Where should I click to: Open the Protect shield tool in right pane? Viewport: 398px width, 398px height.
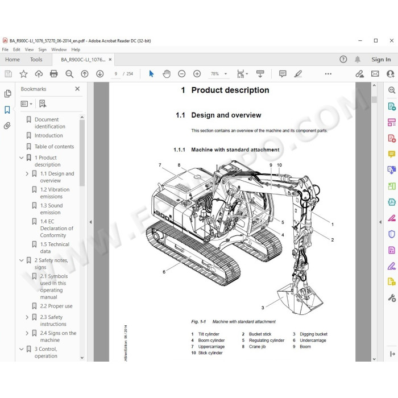[392, 234]
